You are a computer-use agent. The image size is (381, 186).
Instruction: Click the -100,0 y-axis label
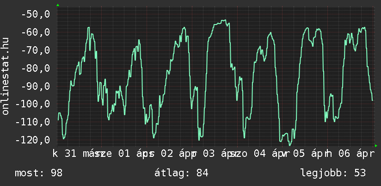tap(32, 104)
